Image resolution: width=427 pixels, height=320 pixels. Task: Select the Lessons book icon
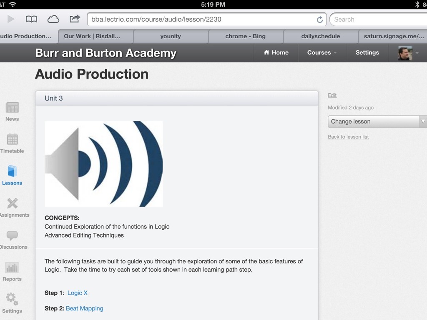coord(12,172)
